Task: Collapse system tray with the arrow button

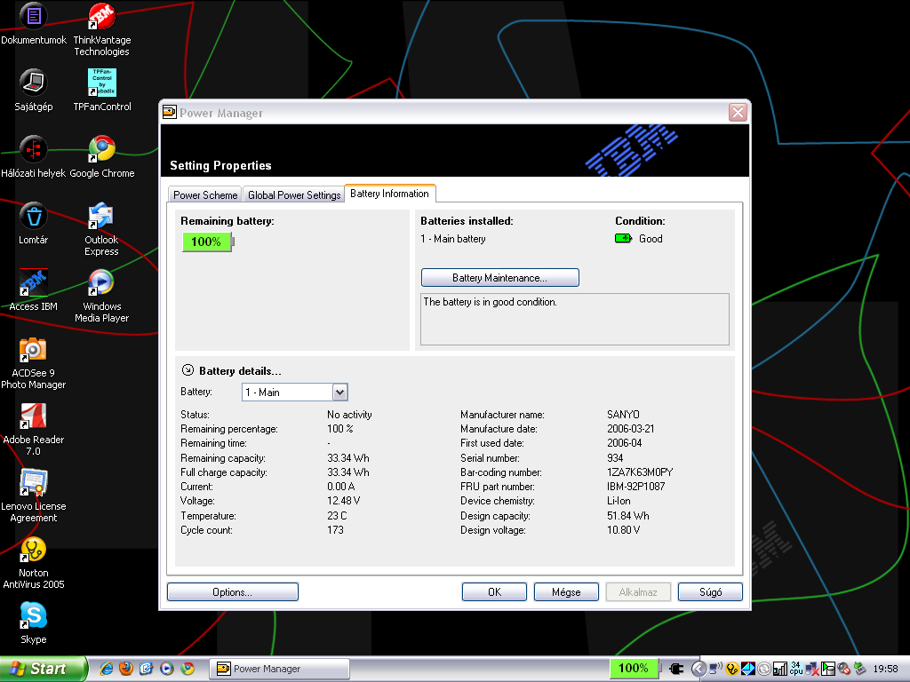Action: pos(698,669)
